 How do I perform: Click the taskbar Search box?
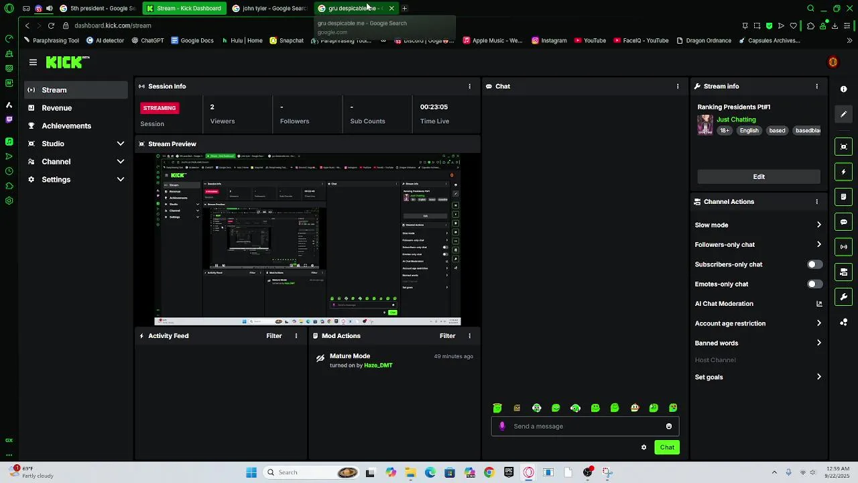pos(312,472)
